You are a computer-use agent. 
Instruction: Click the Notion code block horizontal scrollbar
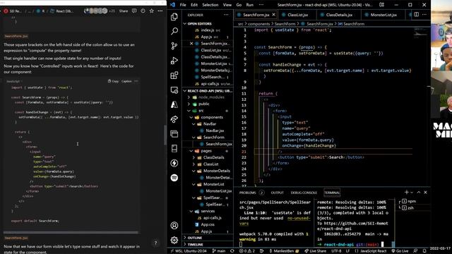tap(71, 232)
